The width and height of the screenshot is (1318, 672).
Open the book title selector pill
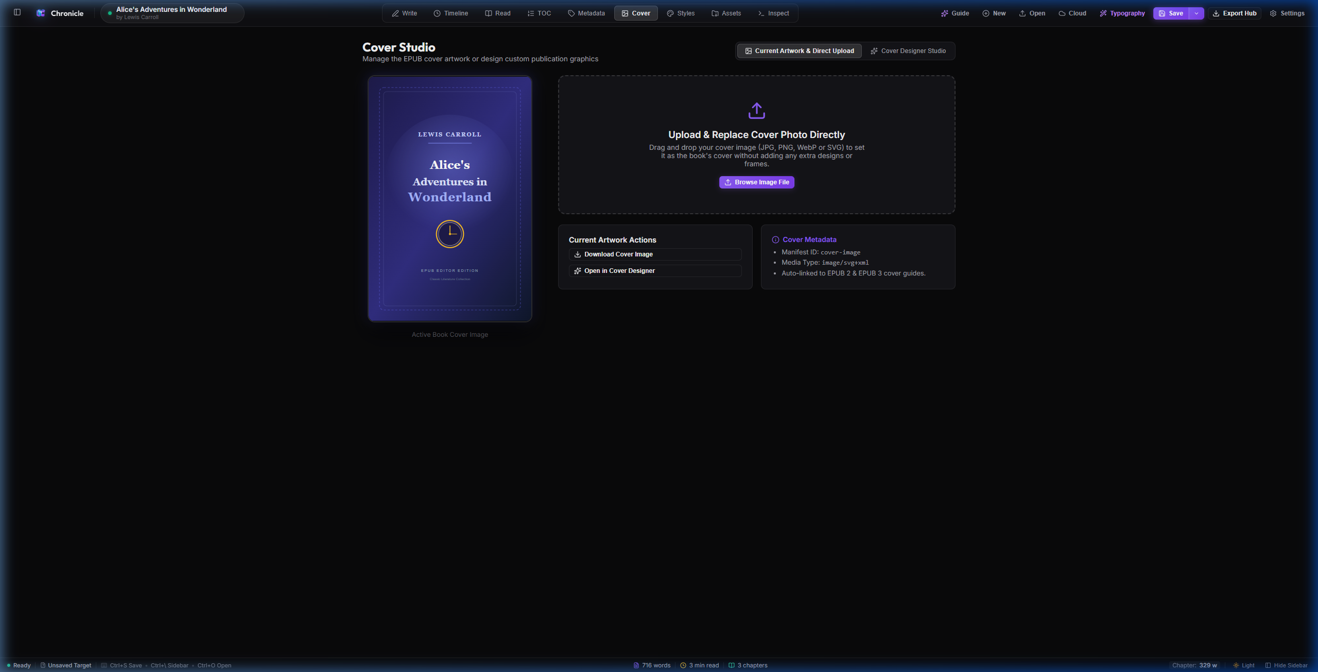172,13
